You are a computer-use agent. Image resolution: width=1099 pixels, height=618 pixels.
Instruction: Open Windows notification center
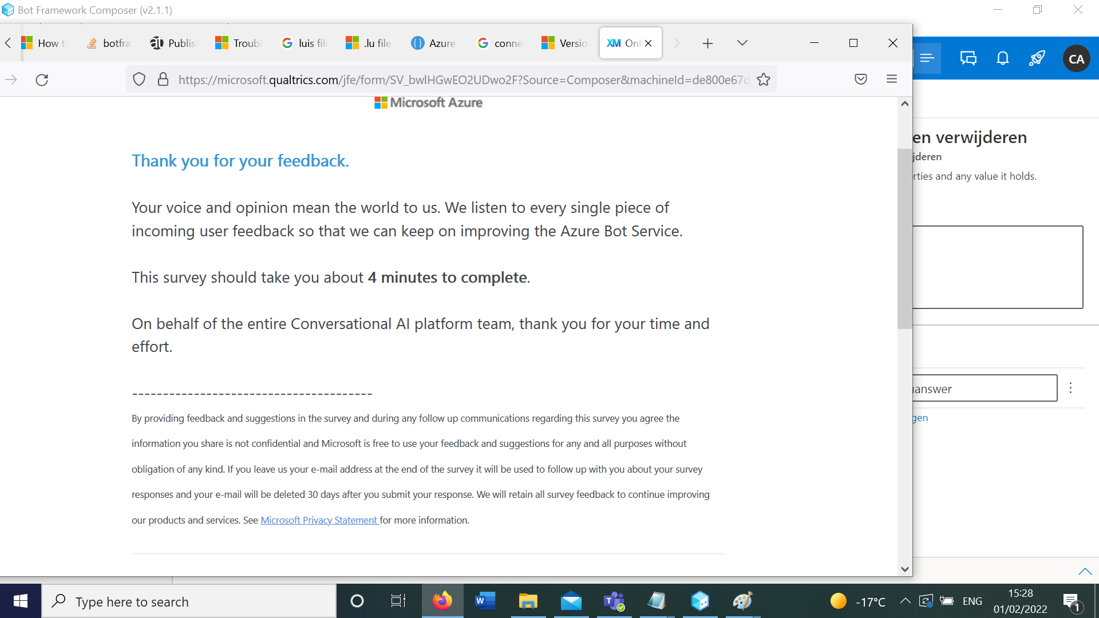coord(1072,601)
